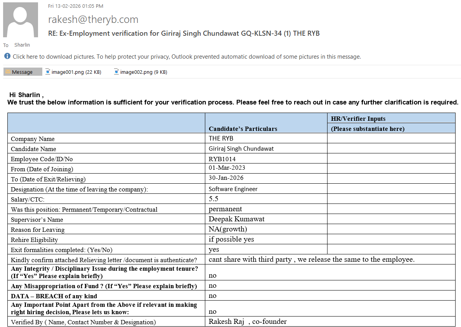Open attachment image001.png (22 KB)
Viewport: 461px width, 327px height.
73,72
